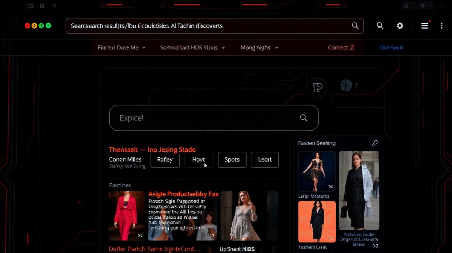The height and width of the screenshot is (253, 452).
Task: Open the Thensselt — Ino Jesing Stade heading
Action: [x=152, y=149]
